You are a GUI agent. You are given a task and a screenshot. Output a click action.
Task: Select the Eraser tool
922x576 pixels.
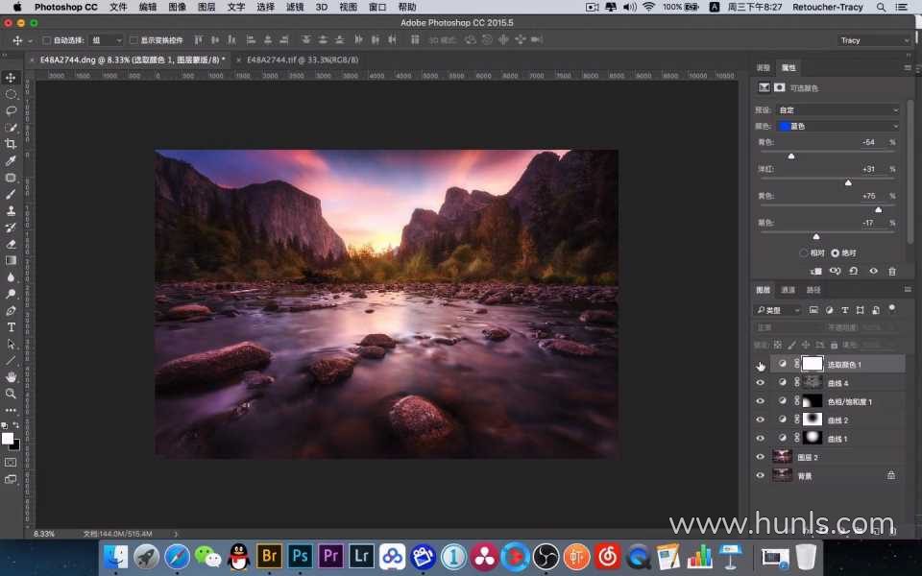[x=11, y=244]
